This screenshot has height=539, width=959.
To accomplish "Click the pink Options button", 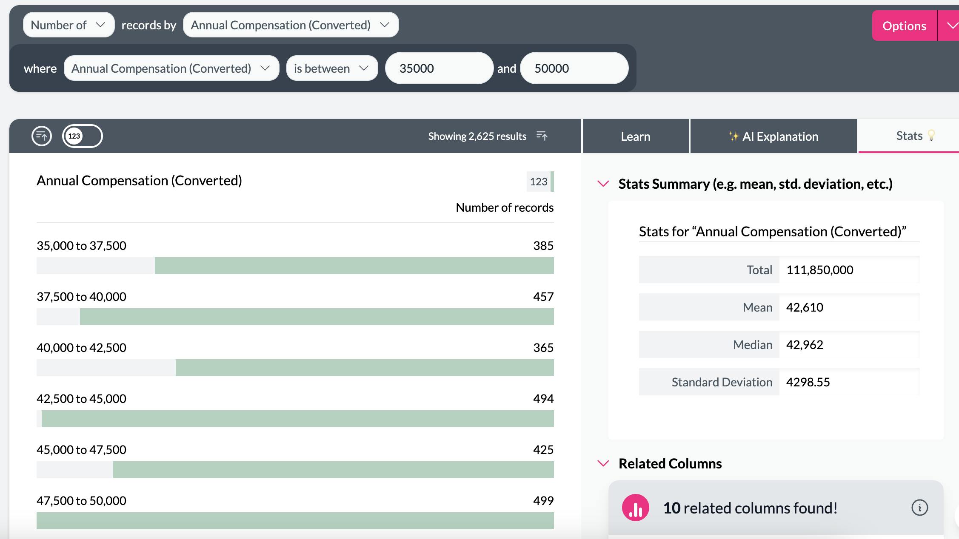I will (x=904, y=26).
